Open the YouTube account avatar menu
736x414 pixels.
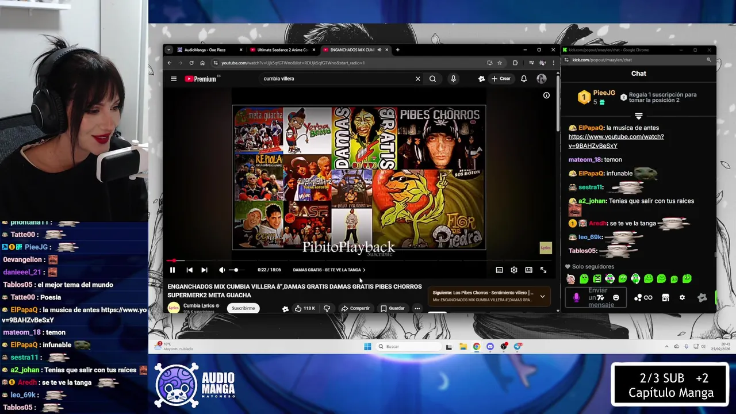coord(542,79)
